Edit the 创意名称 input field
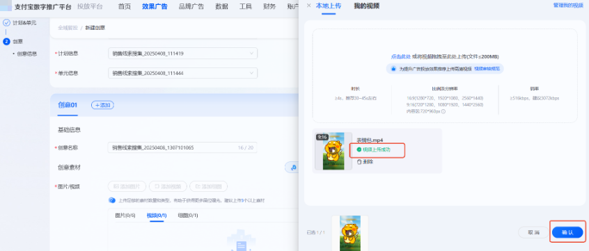This screenshot has height=251, width=589. click(x=182, y=147)
